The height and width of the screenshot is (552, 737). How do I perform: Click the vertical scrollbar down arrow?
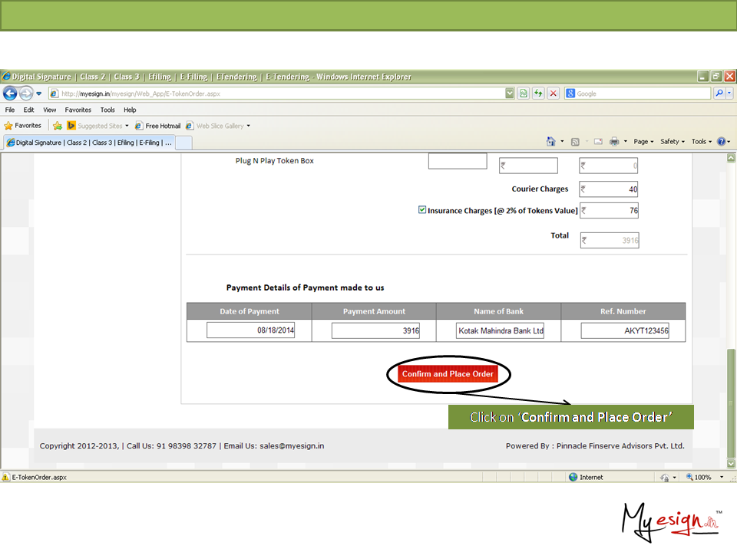pyautogui.click(x=731, y=463)
